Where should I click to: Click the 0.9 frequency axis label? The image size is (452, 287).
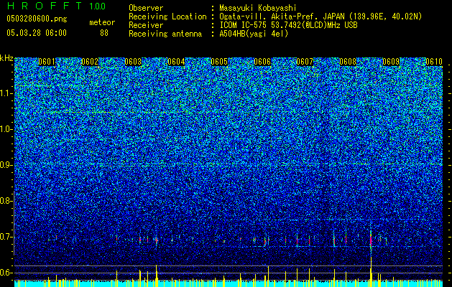(6, 165)
